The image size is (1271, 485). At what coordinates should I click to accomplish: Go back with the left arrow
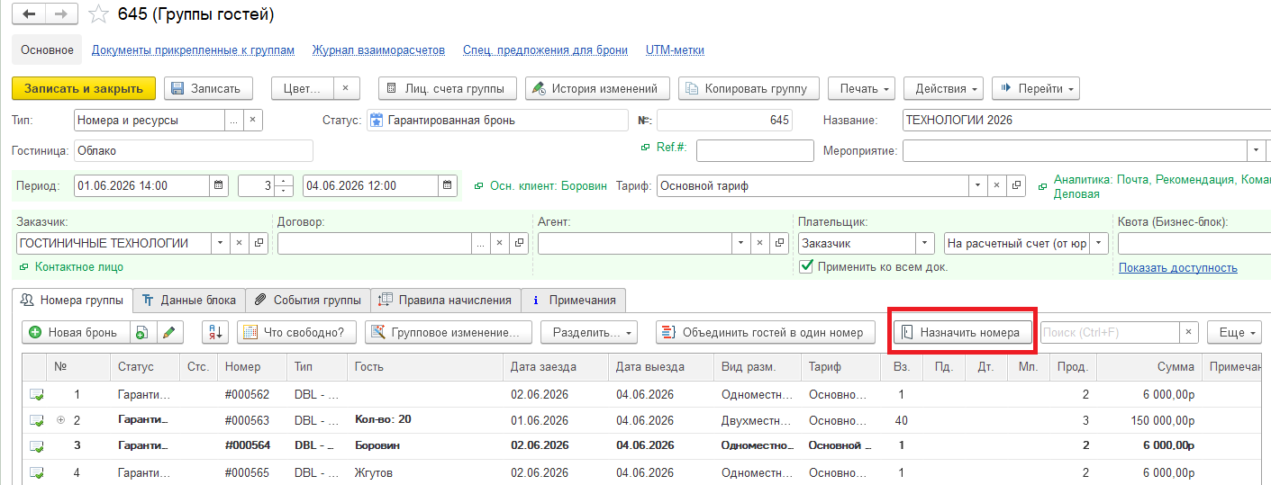31,14
